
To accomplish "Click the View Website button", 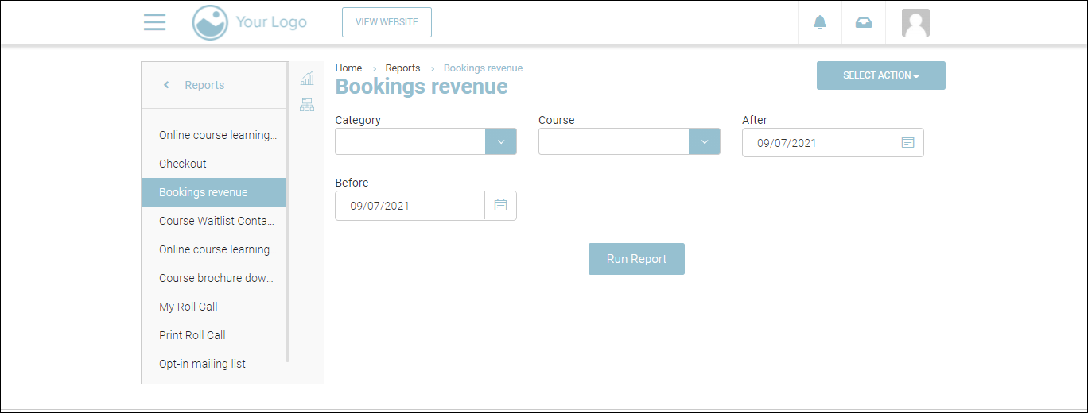I will tap(387, 22).
